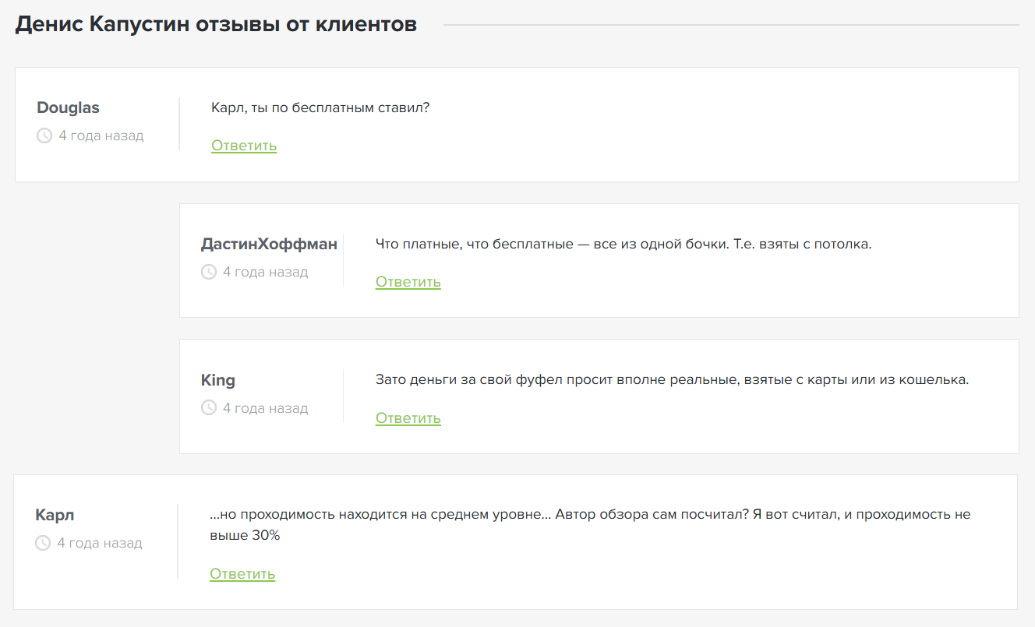
Task: Click the clock icon beside Douglas's timestamp
Action: pyautogui.click(x=44, y=136)
